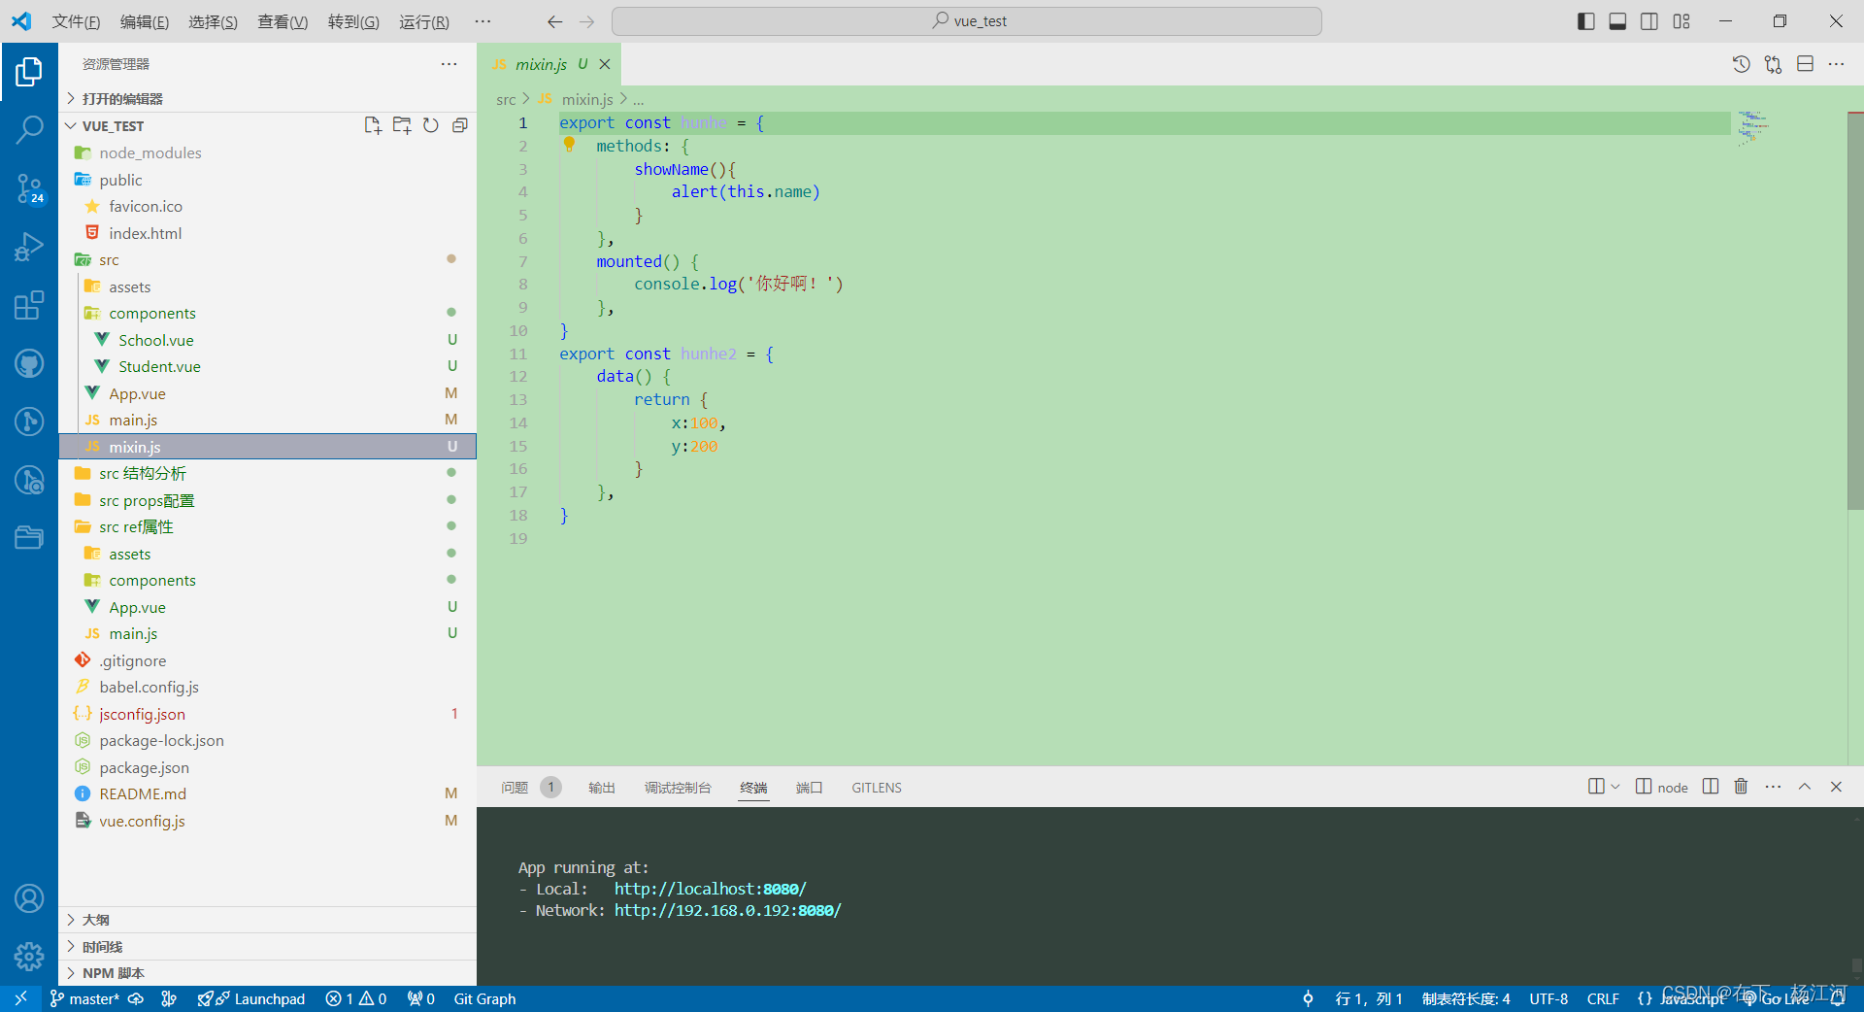Image resolution: width=1864 pixels, height=1012 pixels.
Task: Open vue.config.js in the file tree
Action: click(x=267, y=821)
